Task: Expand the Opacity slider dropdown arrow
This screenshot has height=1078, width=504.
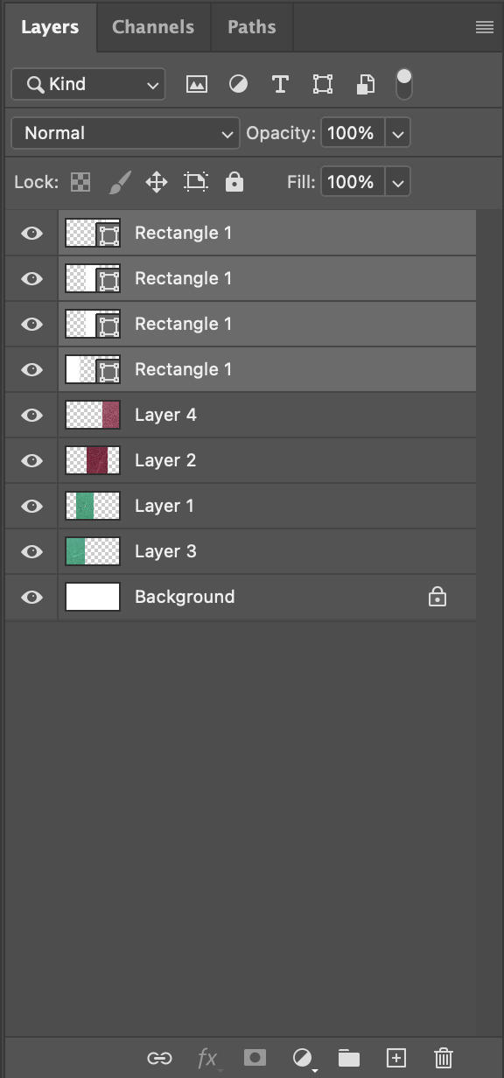Action: click(x=398, y=134)
